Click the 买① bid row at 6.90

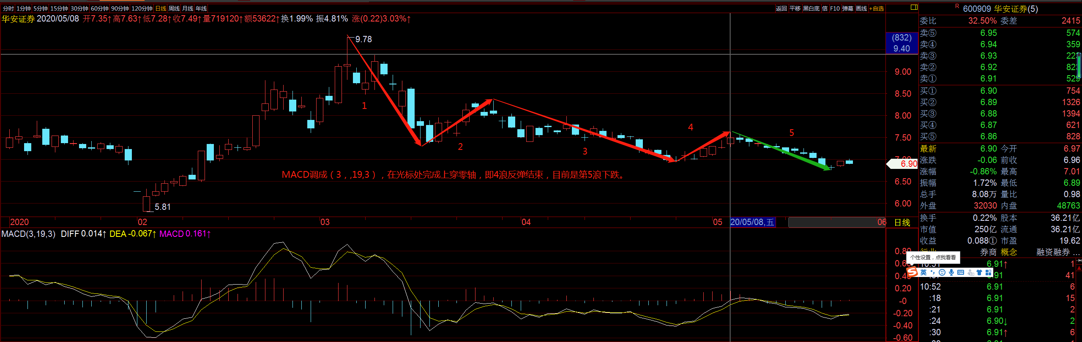click(x=1000, y=91)
